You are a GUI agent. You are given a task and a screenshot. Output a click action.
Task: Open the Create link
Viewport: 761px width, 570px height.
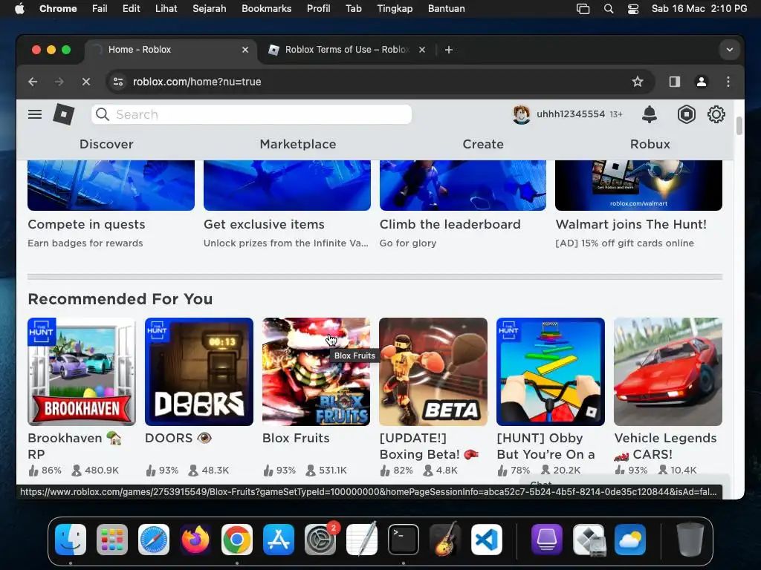coord(483,144)
